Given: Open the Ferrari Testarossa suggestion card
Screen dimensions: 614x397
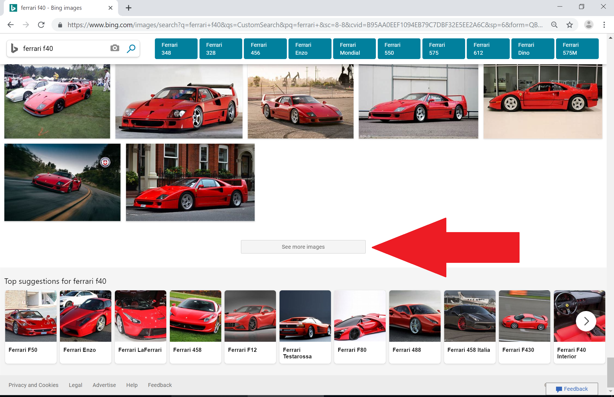Looking at the screenshot, I should click(305, 327).
